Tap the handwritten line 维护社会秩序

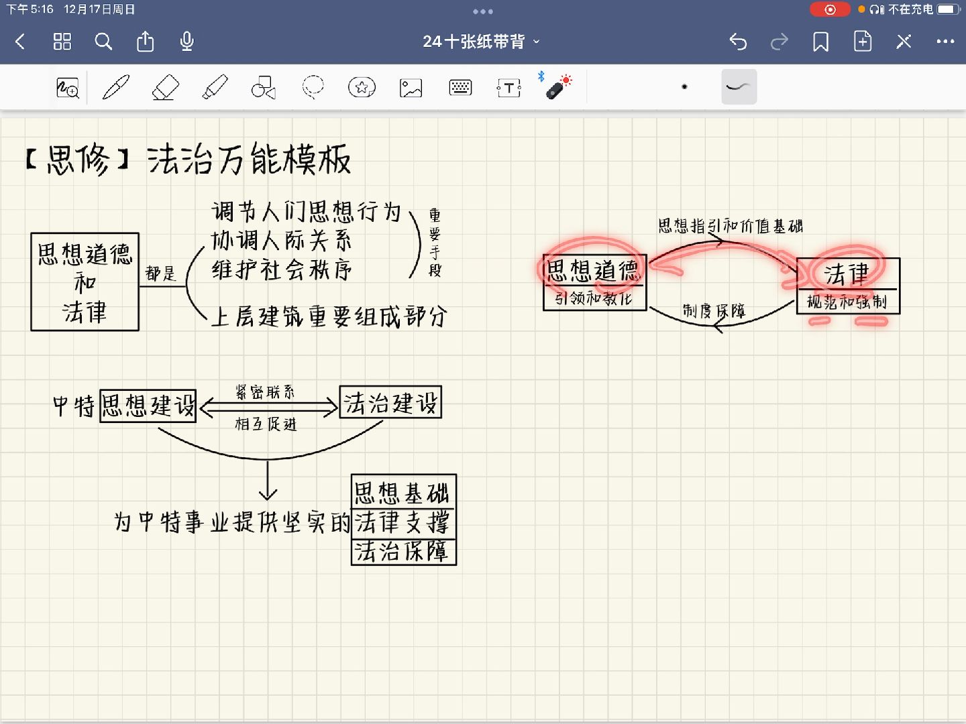[281, 269]
